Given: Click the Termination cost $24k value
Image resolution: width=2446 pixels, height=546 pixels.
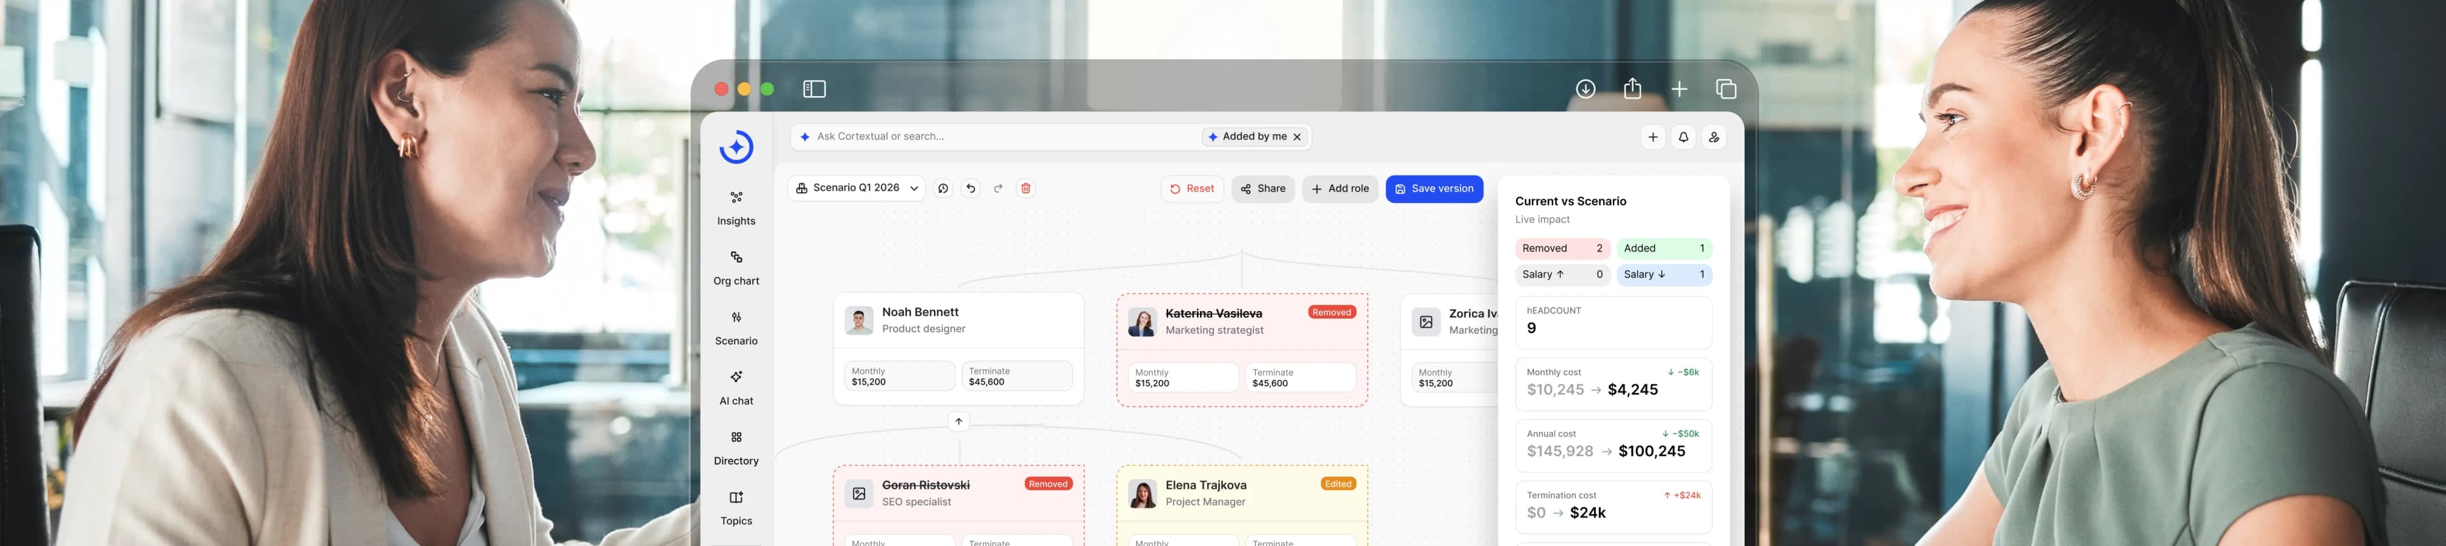Looking at the screenshot, I should (x=1587, y=513).
